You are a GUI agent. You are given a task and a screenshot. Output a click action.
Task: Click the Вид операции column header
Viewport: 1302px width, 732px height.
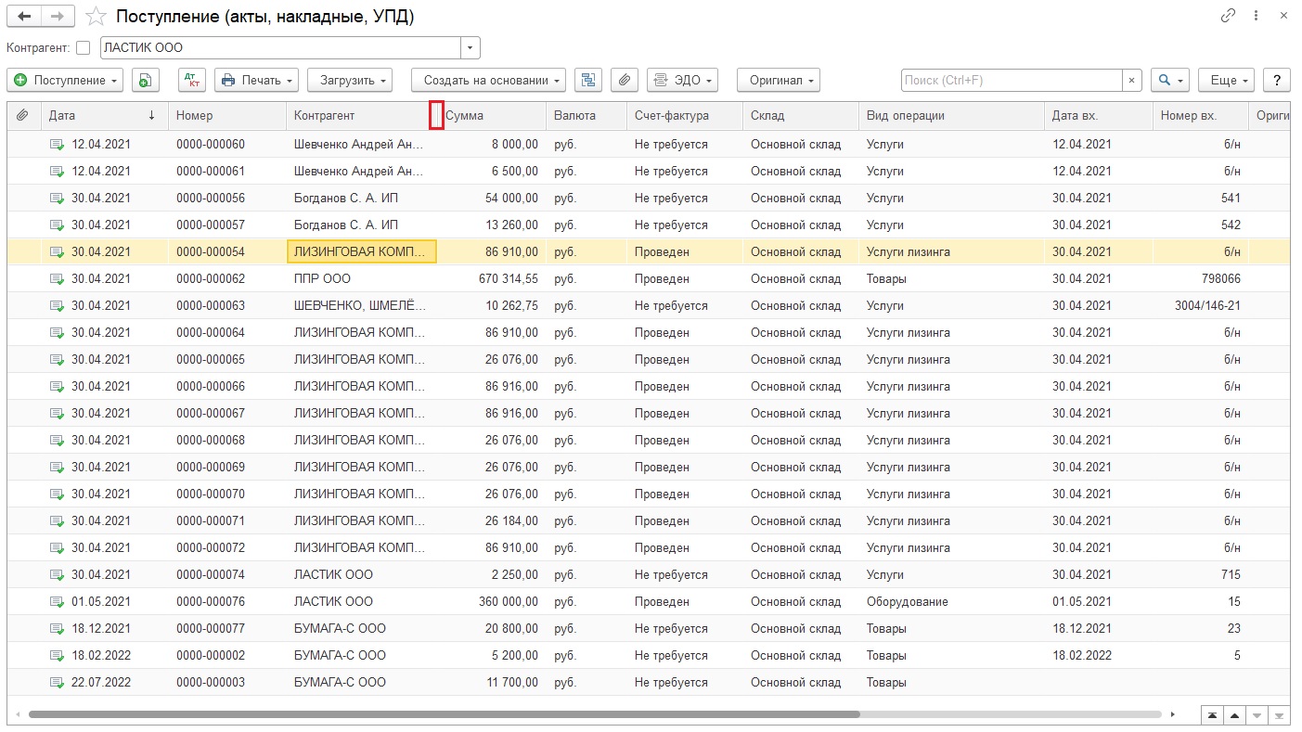coord(951,116)
